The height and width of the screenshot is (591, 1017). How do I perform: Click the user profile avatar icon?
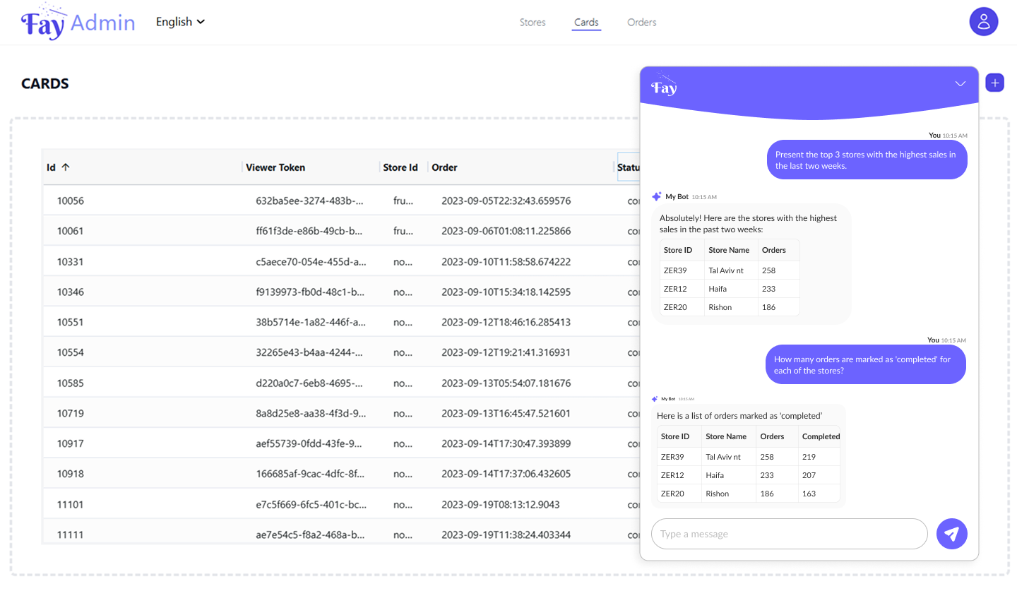point(983,22)
